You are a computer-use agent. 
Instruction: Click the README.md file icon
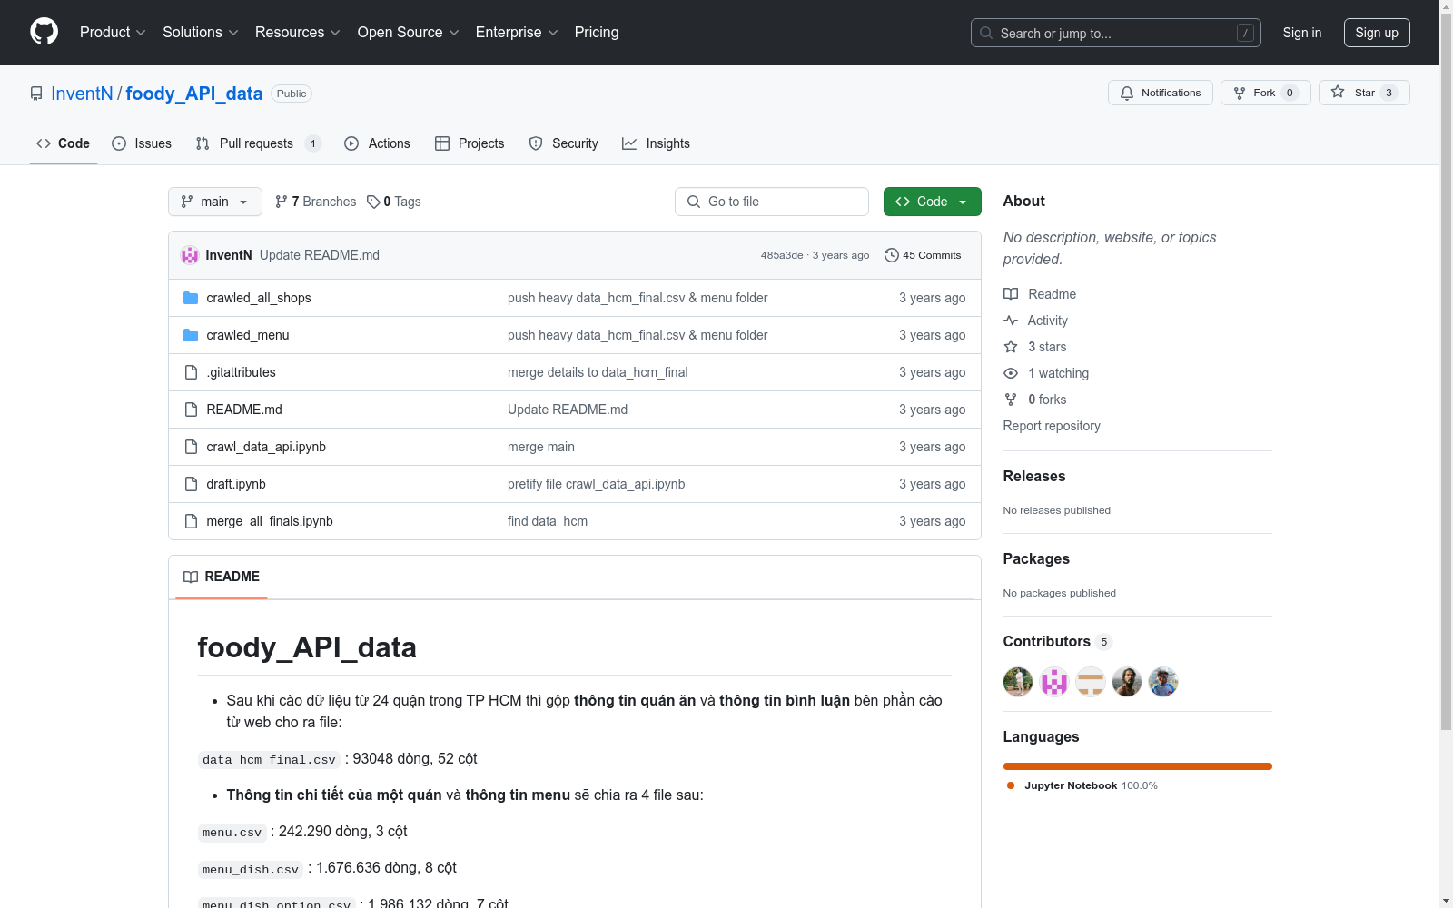191,410
